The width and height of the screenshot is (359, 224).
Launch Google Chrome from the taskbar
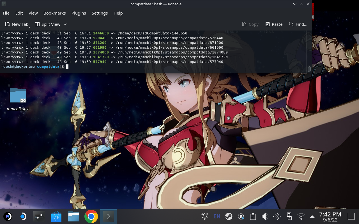click(91, 216)
